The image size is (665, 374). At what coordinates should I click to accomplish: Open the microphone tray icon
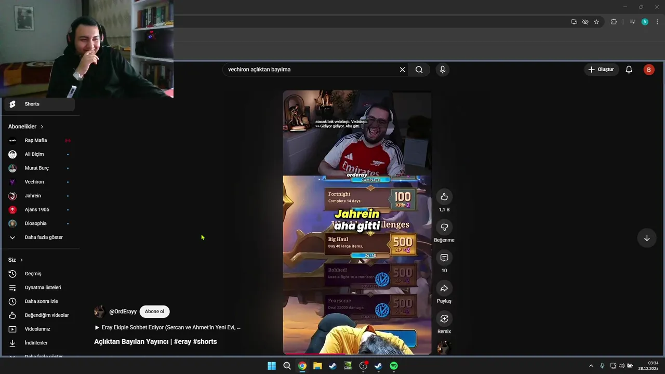coord(602,366)
